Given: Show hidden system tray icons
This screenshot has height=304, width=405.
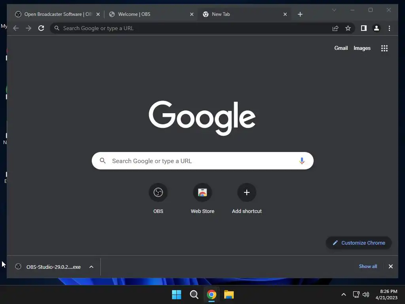Looking at the screenshot, I should 344,294.
